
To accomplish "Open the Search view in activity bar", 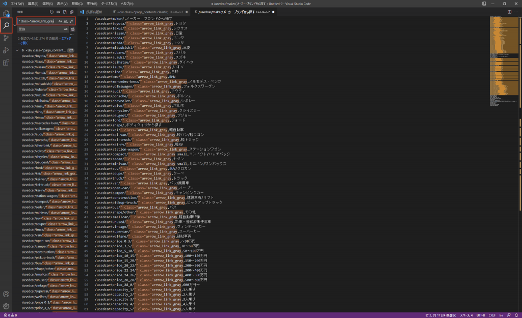I will 6,25.
